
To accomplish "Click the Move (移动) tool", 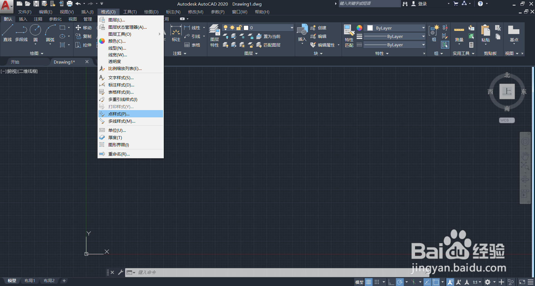I will [x=84, y=28].
